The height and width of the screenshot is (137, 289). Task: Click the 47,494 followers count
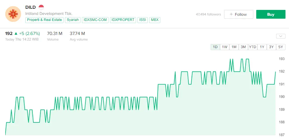pos(208,14)
